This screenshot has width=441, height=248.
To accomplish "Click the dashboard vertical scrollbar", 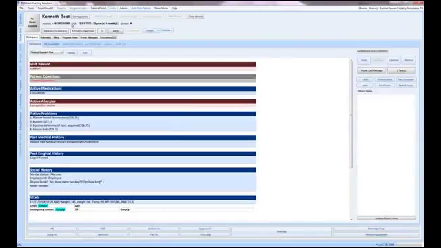I will [x=351, y=115].
